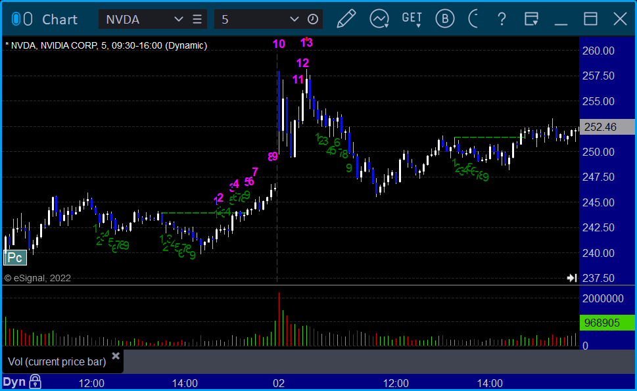
Task: Click the magenta count number 12
Action: point(302,63)
